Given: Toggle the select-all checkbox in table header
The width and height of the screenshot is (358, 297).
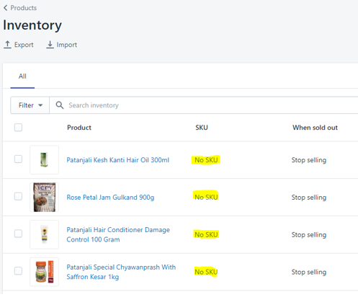Looking at the screenshot, I should click(x=18, y=128).
